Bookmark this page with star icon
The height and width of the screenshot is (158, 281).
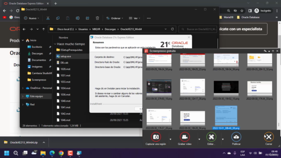click(242, 11)
